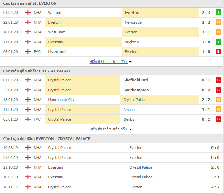Click the orange H badge on Everton–Newcastle row

218,22
